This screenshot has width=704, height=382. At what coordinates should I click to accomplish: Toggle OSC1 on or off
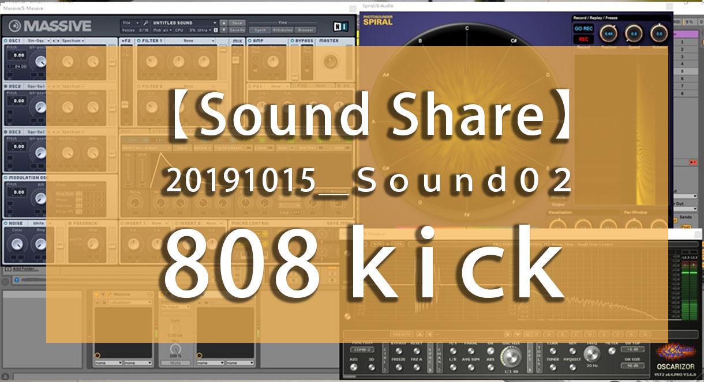click(x=6, y=41)
